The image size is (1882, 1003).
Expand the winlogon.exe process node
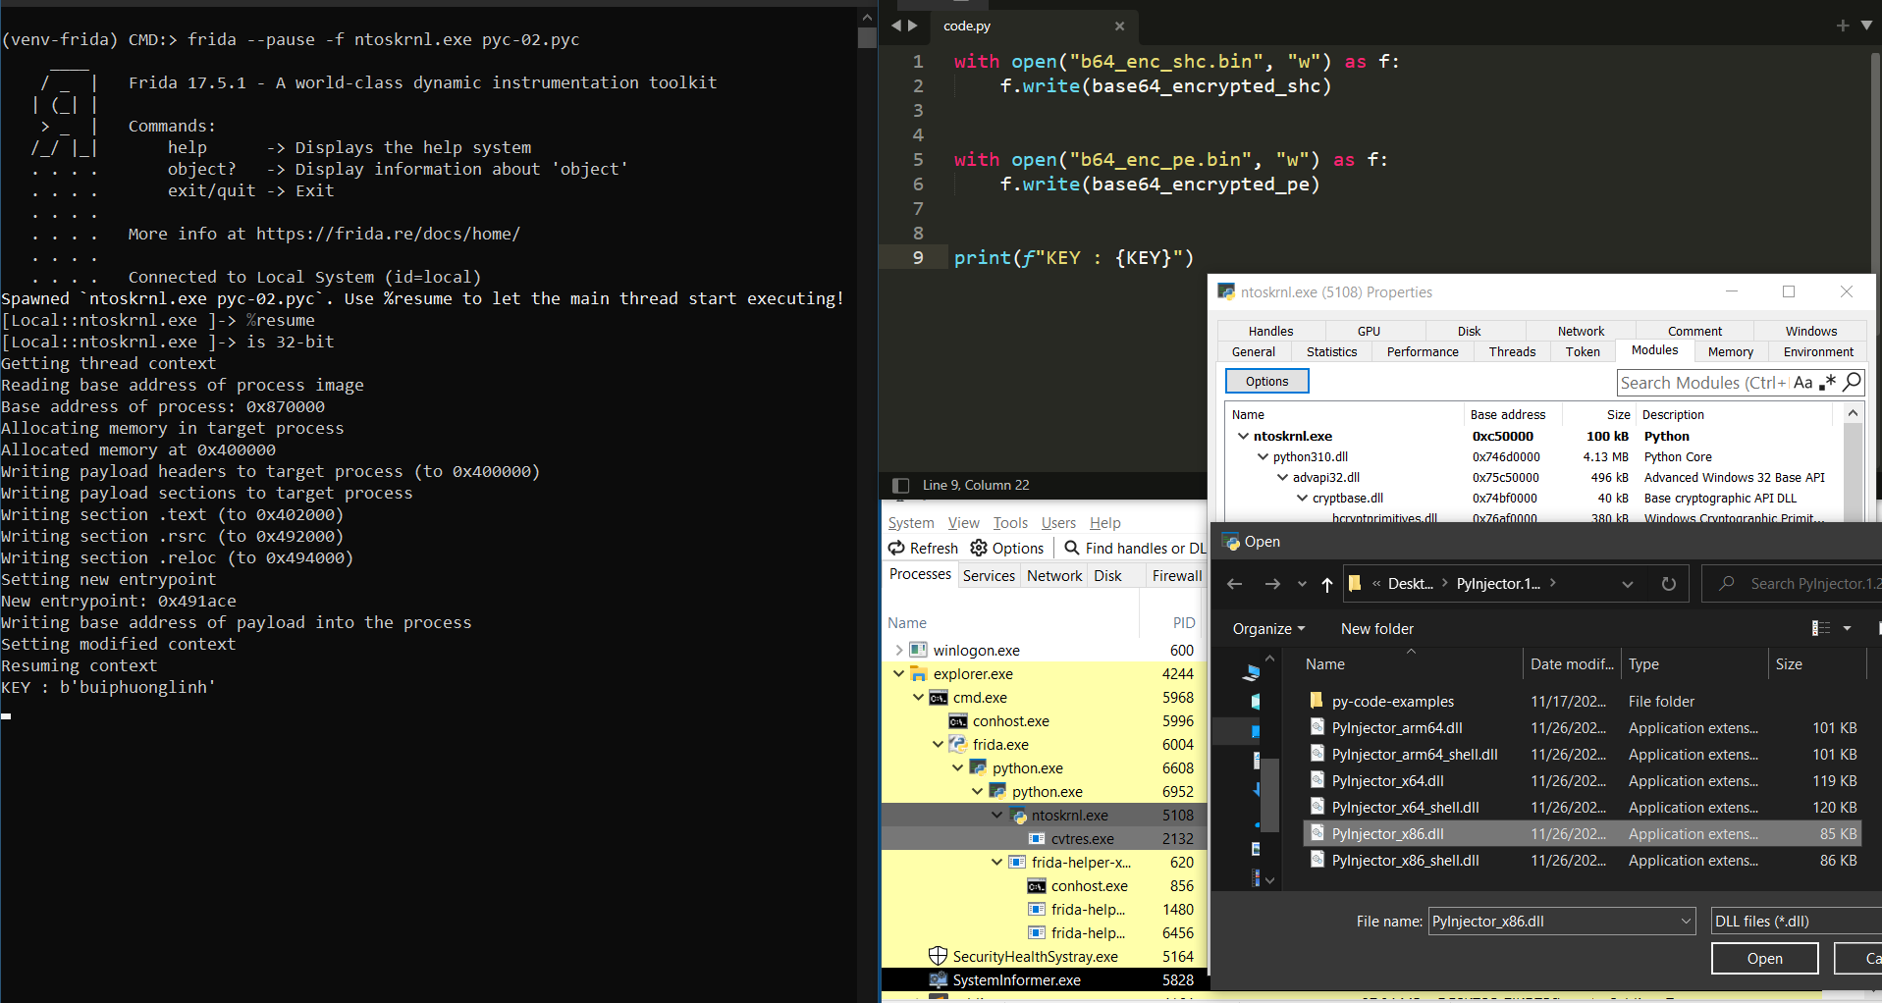coord(899,650)
